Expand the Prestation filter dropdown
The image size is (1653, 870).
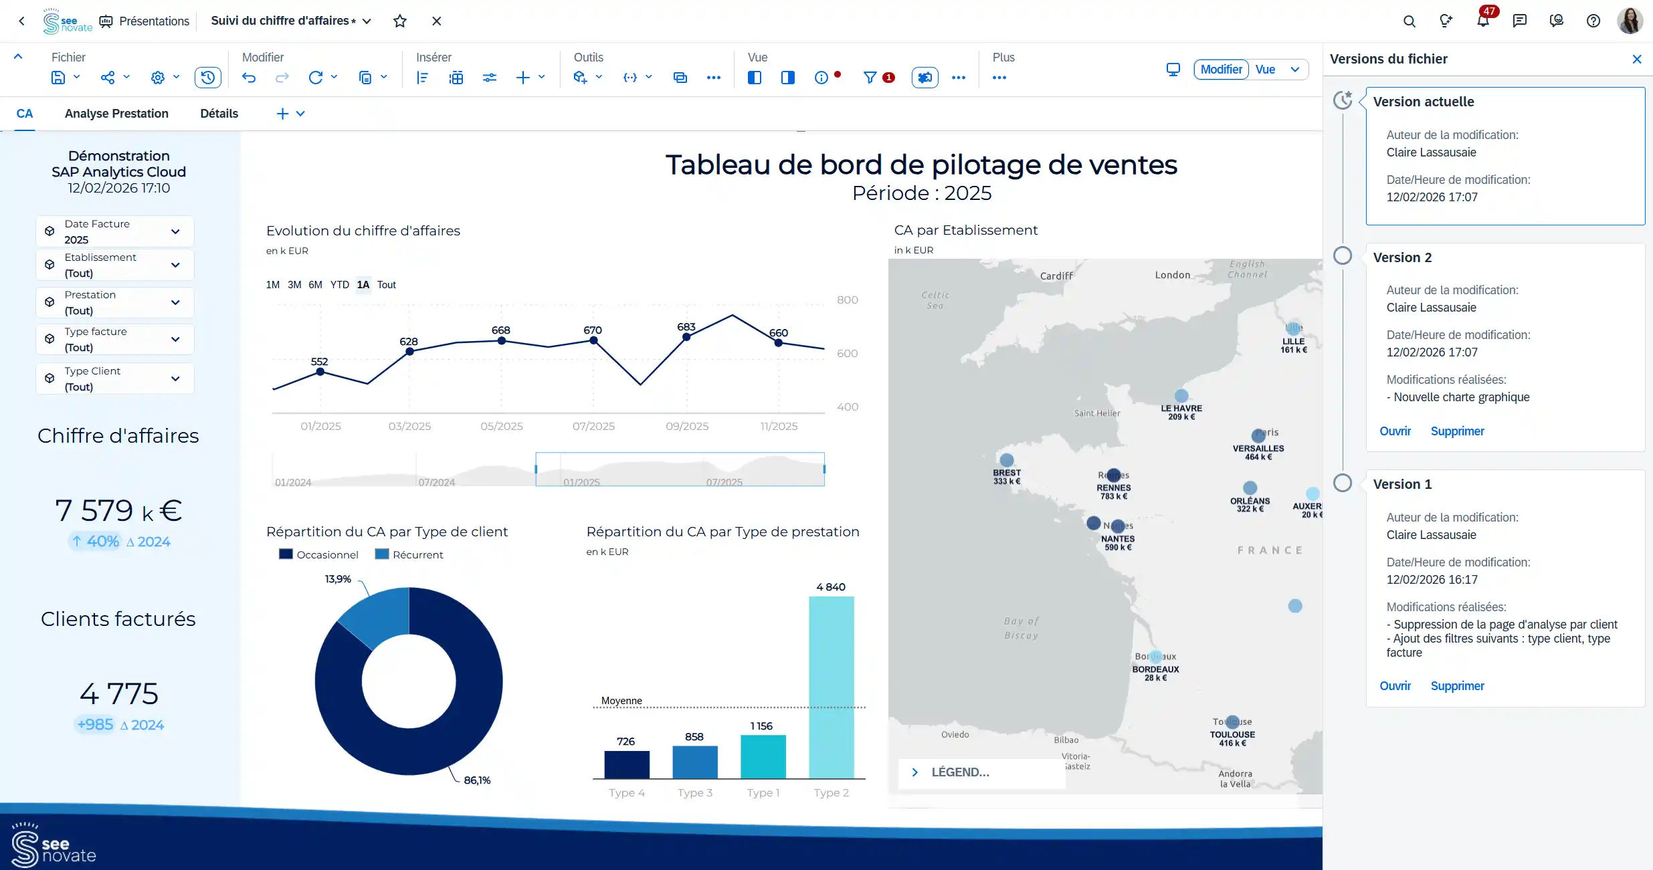pyautogui.click(x=175, y=302)
